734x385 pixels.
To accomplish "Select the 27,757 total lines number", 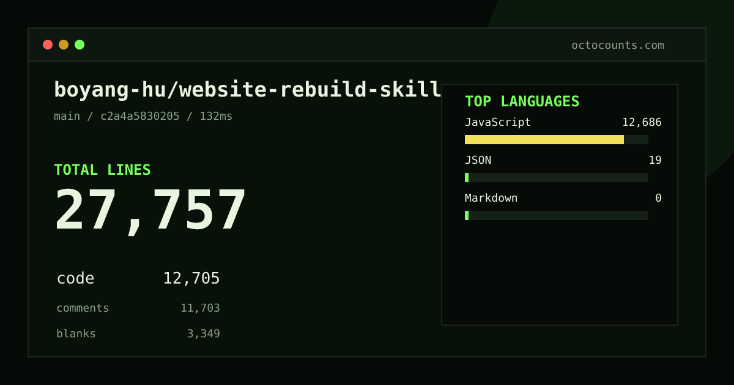I will 150,210.
